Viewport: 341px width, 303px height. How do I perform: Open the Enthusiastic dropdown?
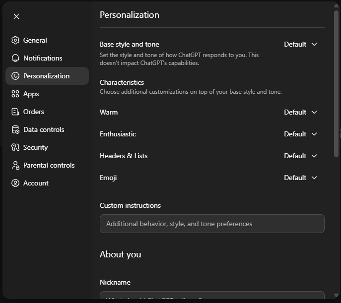300,134
